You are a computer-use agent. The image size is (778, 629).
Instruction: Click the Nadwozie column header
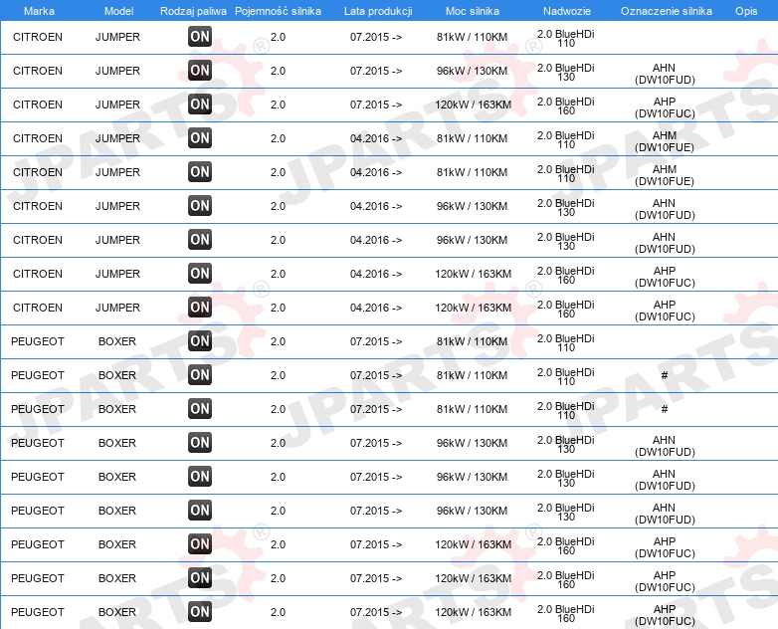click(567, 11)
